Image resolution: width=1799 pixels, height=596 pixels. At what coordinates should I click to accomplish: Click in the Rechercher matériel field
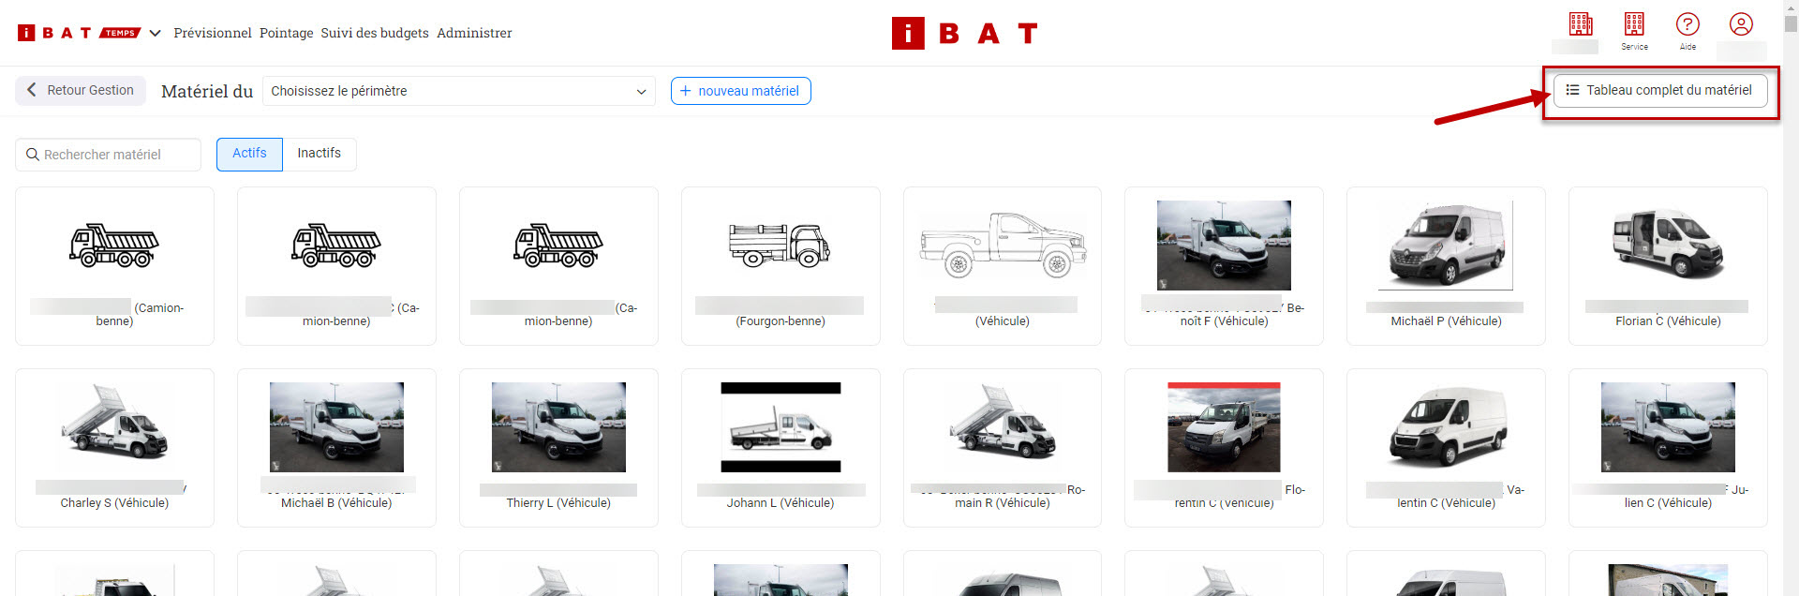click(117, 155)
